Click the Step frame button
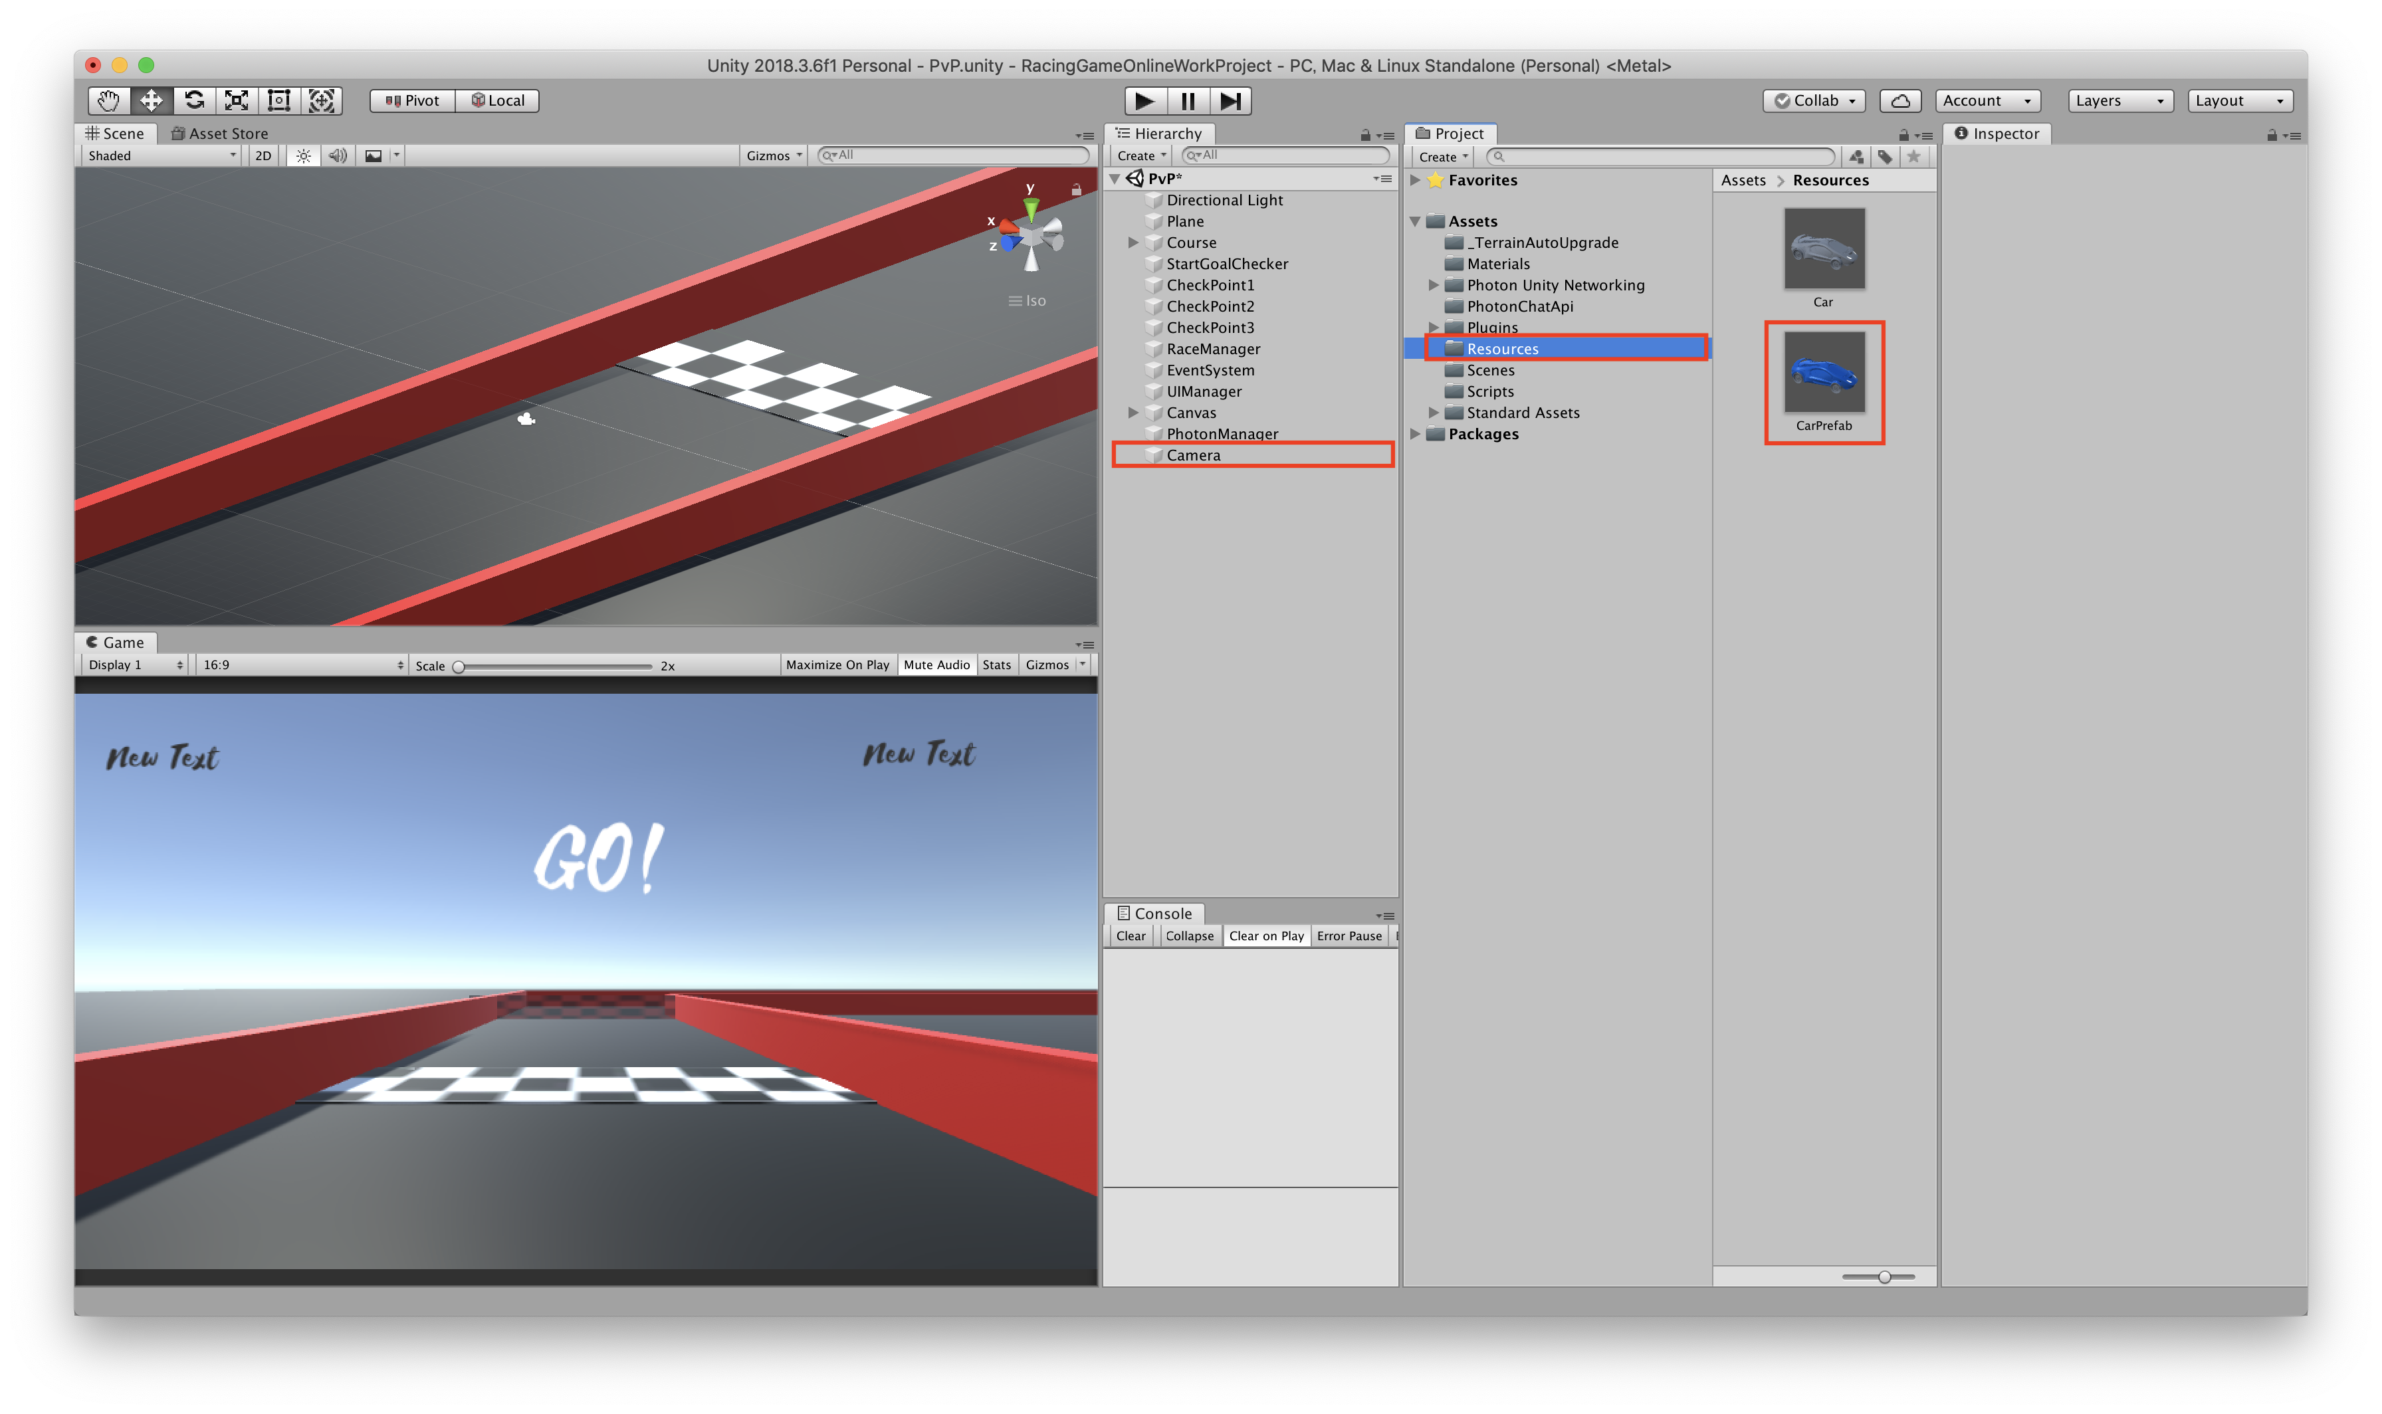Image resolution: width=2382 pixels, height=1414 pixels. (x=1230, y=101)
